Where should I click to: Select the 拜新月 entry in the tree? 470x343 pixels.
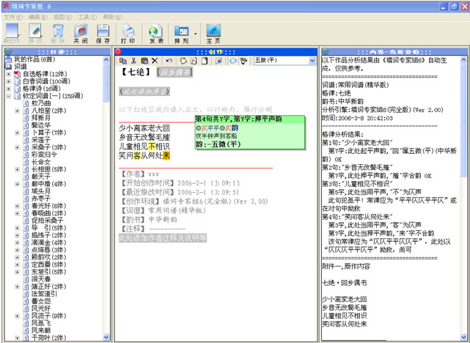(x=41, y=118)
